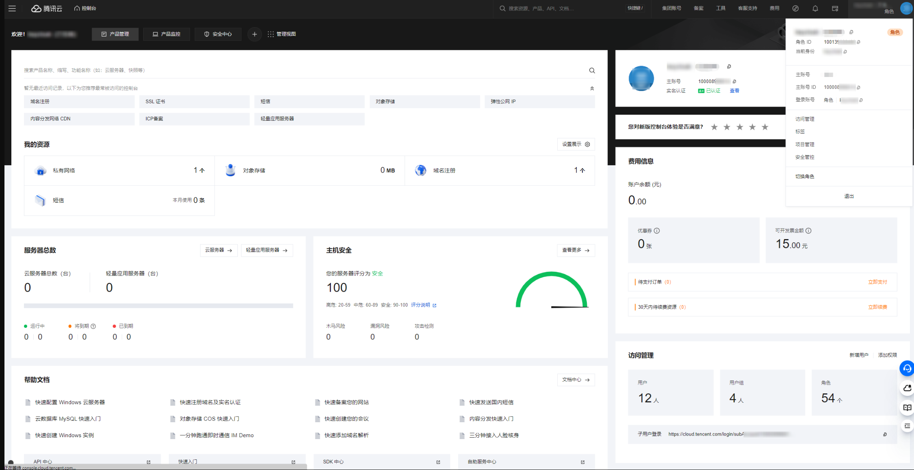Click the 立即支付 link
The width and height of the screenshot is (914, 470).
point(877,282)
